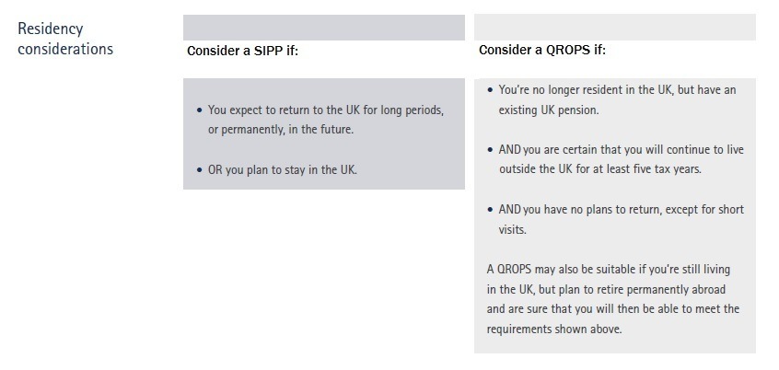Click the bullet dot before "You expect to return"

(x=200, y=110)
